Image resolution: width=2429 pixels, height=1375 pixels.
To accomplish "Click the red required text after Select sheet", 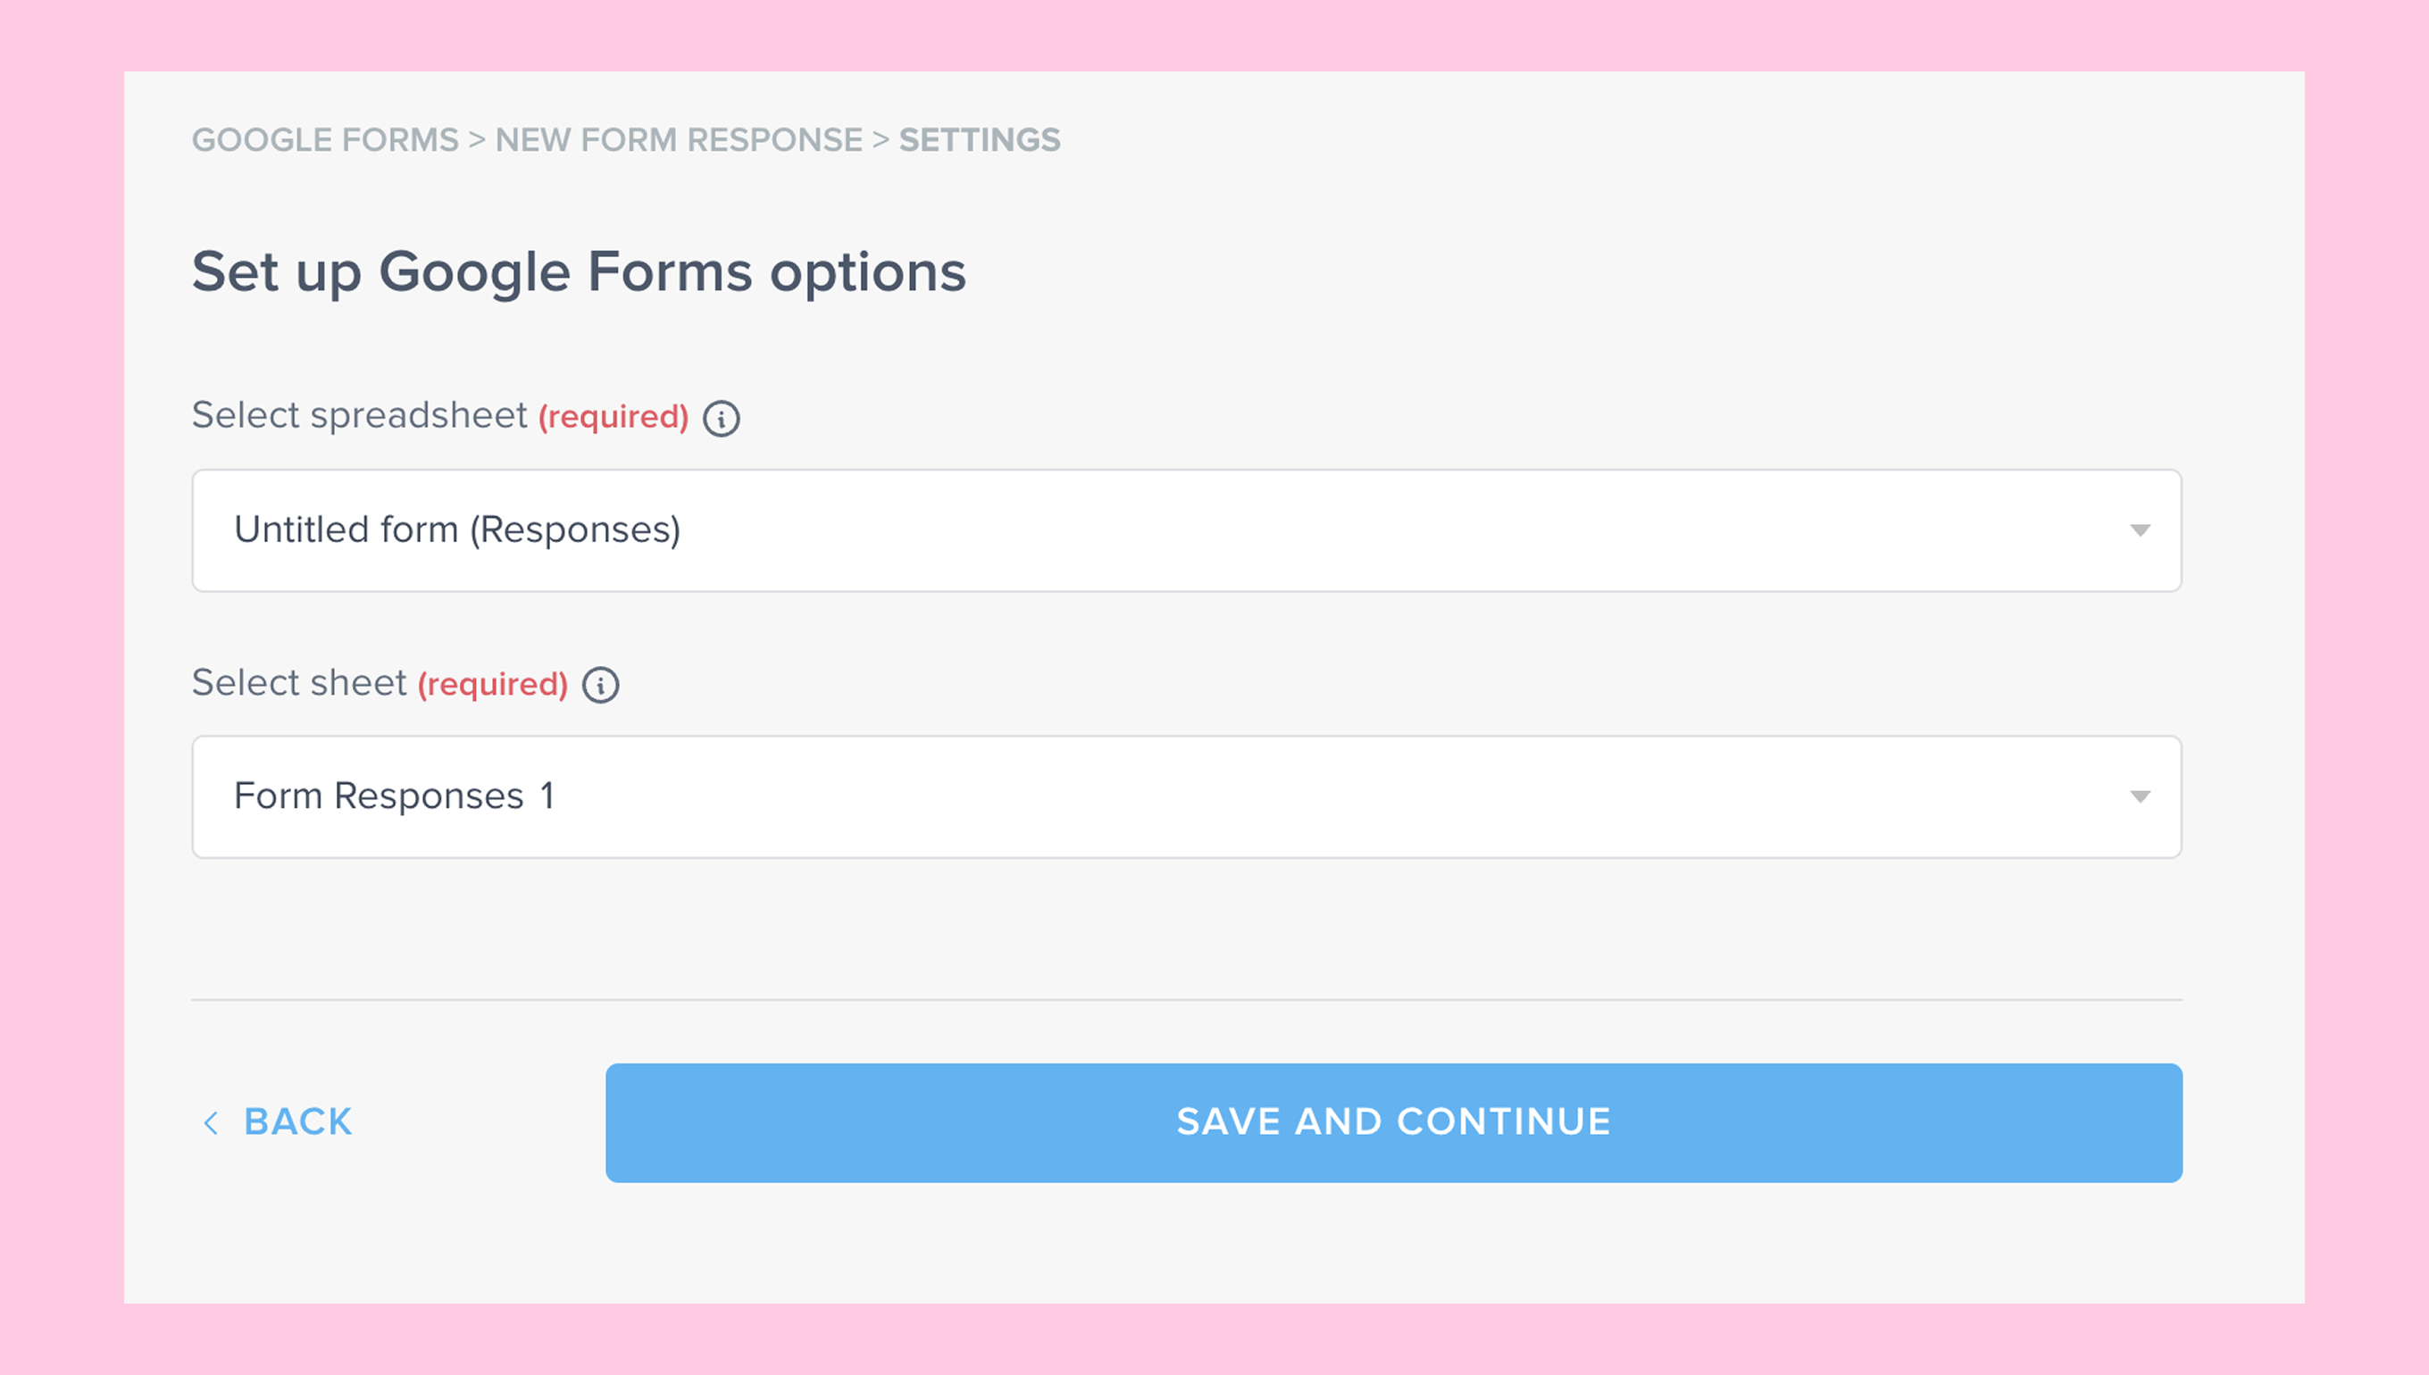I will point(493,684).
